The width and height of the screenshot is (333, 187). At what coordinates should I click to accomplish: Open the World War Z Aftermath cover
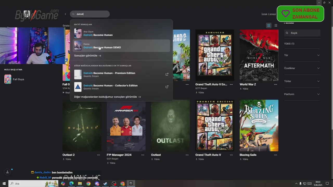[x=259, y=55]
